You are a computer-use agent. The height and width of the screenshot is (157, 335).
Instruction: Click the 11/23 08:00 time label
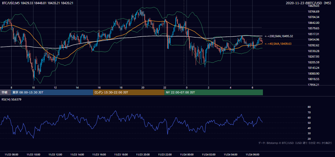[x=11, y=155]
